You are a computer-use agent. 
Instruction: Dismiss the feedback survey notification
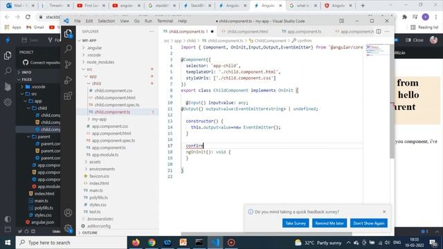384,212
